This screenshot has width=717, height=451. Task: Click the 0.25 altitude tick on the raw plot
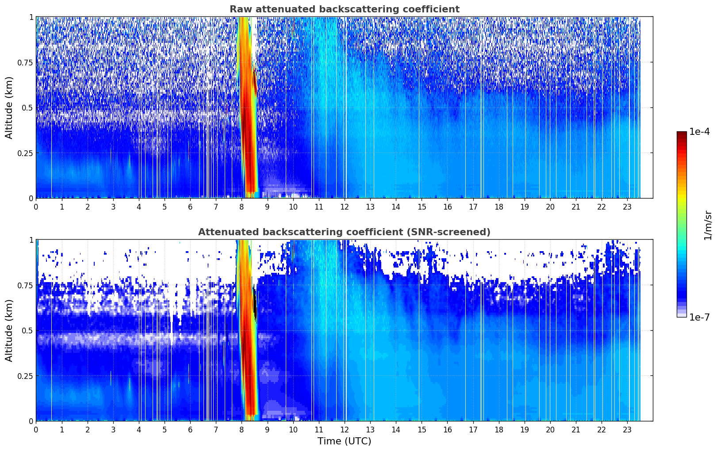tap(26, 153)
